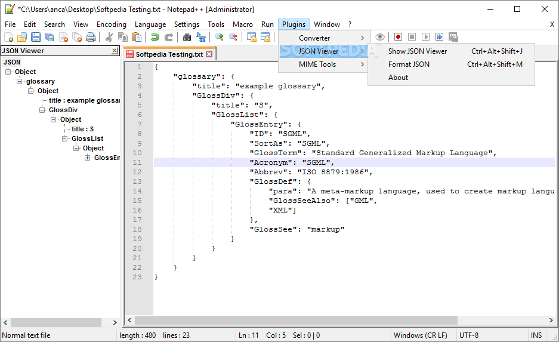Zoom out with the magnifier minus icon
The height and width of the screenshot is (342, 559).
[233, 37]
